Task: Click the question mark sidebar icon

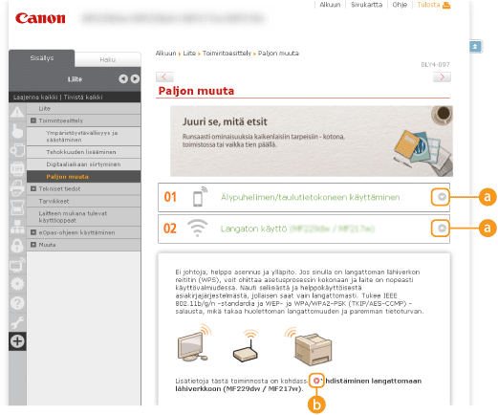Action: point(17,303)
